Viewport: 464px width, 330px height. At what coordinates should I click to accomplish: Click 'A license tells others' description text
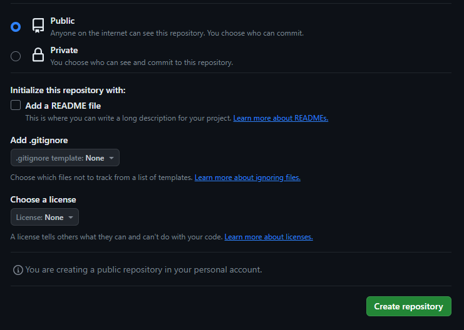[116, 237]
